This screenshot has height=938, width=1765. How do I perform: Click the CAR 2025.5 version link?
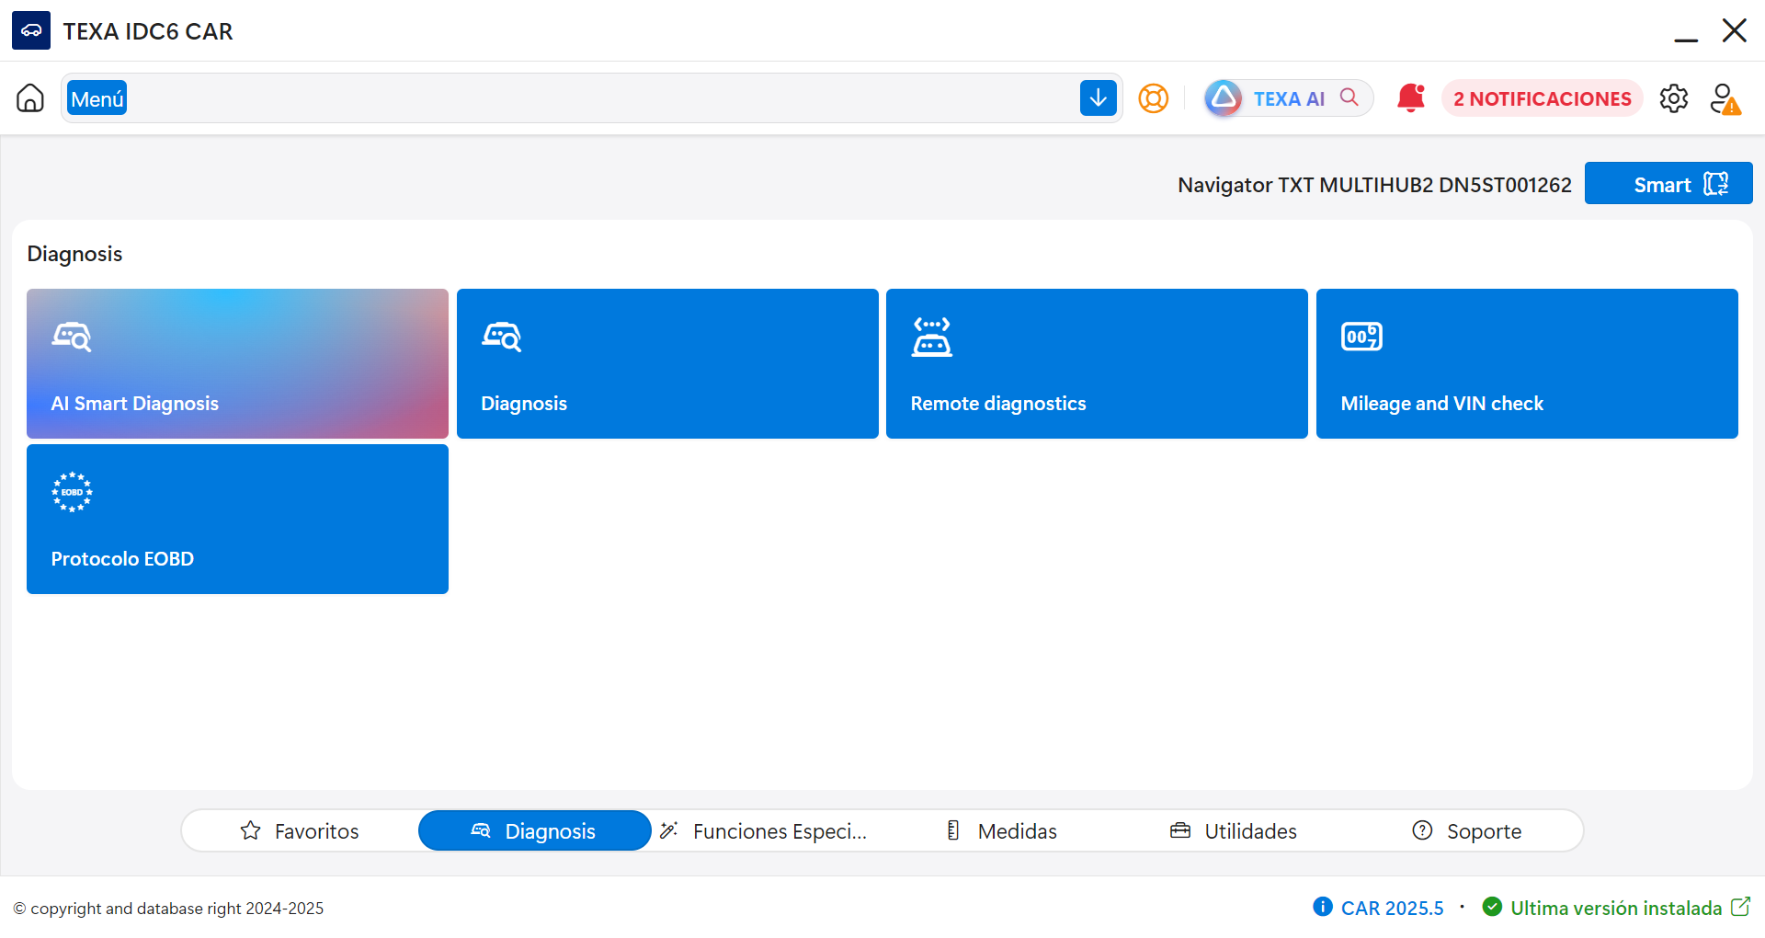click(1392, 908)
